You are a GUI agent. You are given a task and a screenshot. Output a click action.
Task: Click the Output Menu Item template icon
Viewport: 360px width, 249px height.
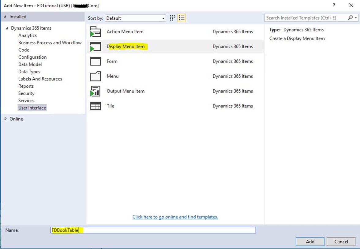pyautogui.click(x=96, y=91)
